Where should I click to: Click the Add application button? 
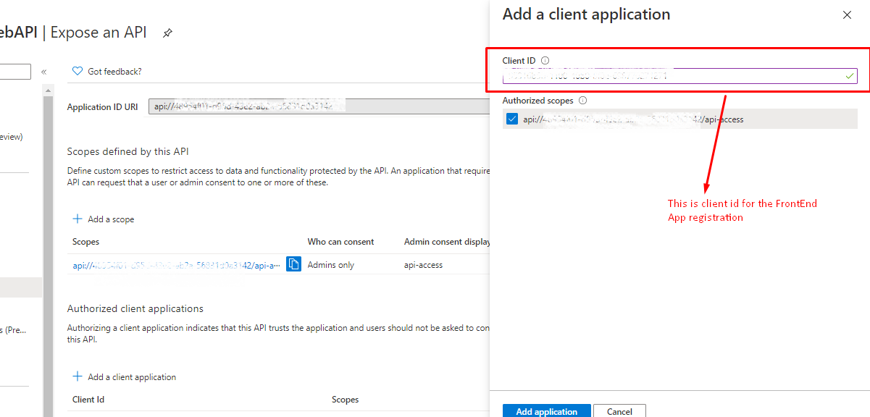point(546,411)
